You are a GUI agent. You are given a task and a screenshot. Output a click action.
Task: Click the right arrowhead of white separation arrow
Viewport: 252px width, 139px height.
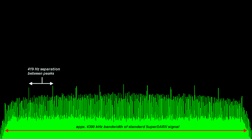(52, 83)
